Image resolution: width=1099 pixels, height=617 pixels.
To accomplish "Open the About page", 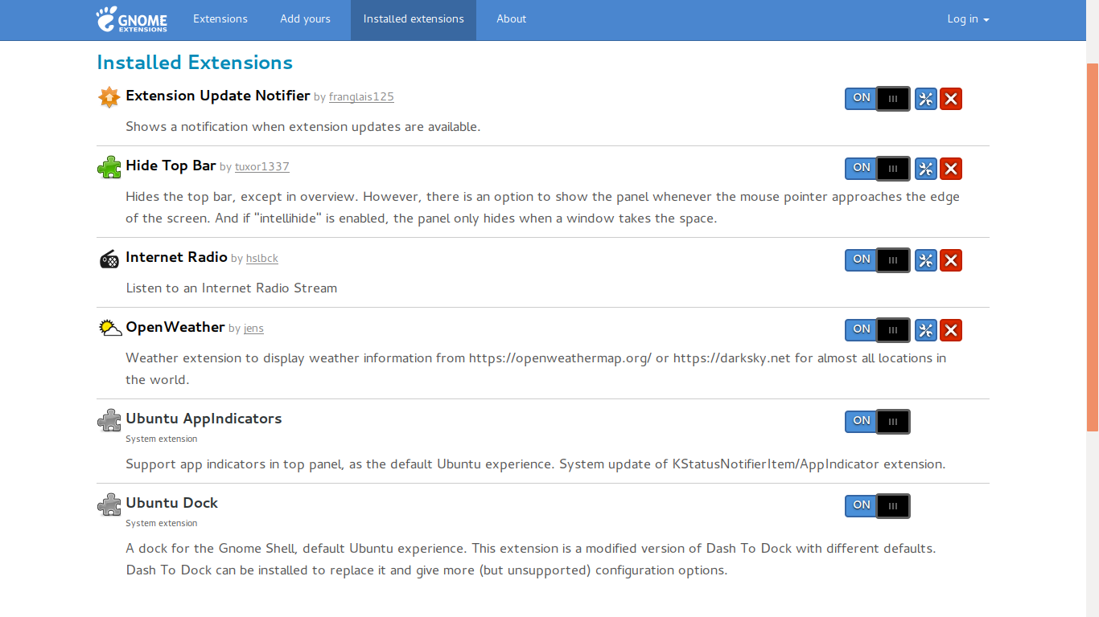I will (511, 19).
